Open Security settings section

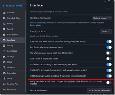click(12, 29)
